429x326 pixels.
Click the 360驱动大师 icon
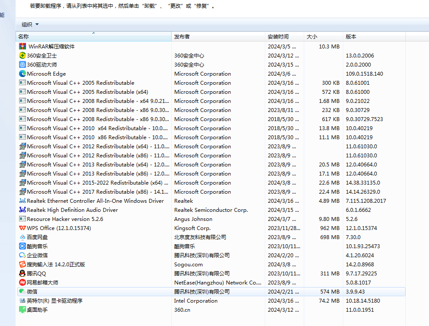(x=23, y=64)
